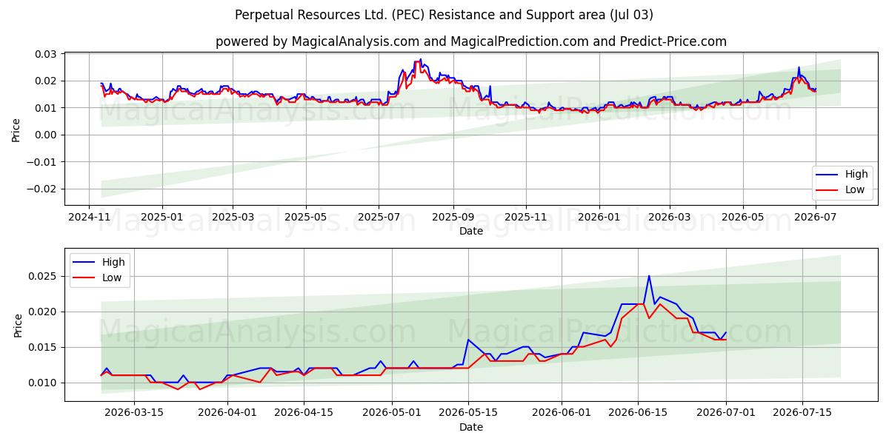Click the 2025-11 date label
This screenshot has width=889, height=444.
point(526,218)
